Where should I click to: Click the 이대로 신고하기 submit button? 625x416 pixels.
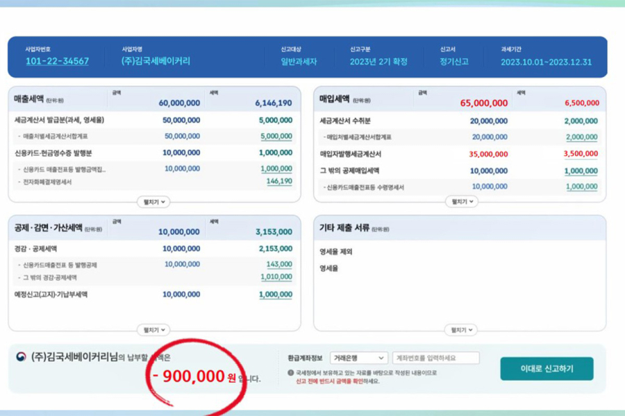coord(547,370)
